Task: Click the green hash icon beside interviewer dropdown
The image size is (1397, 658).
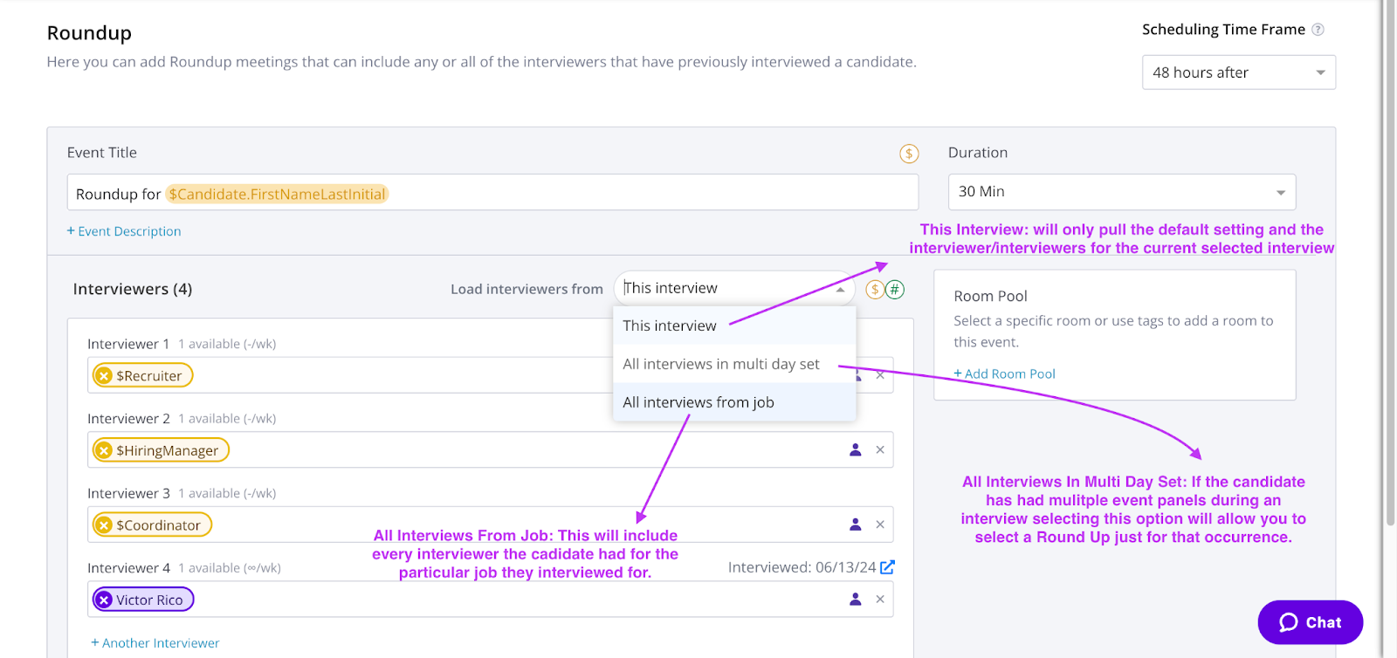Action: click(x=895, y=290)
